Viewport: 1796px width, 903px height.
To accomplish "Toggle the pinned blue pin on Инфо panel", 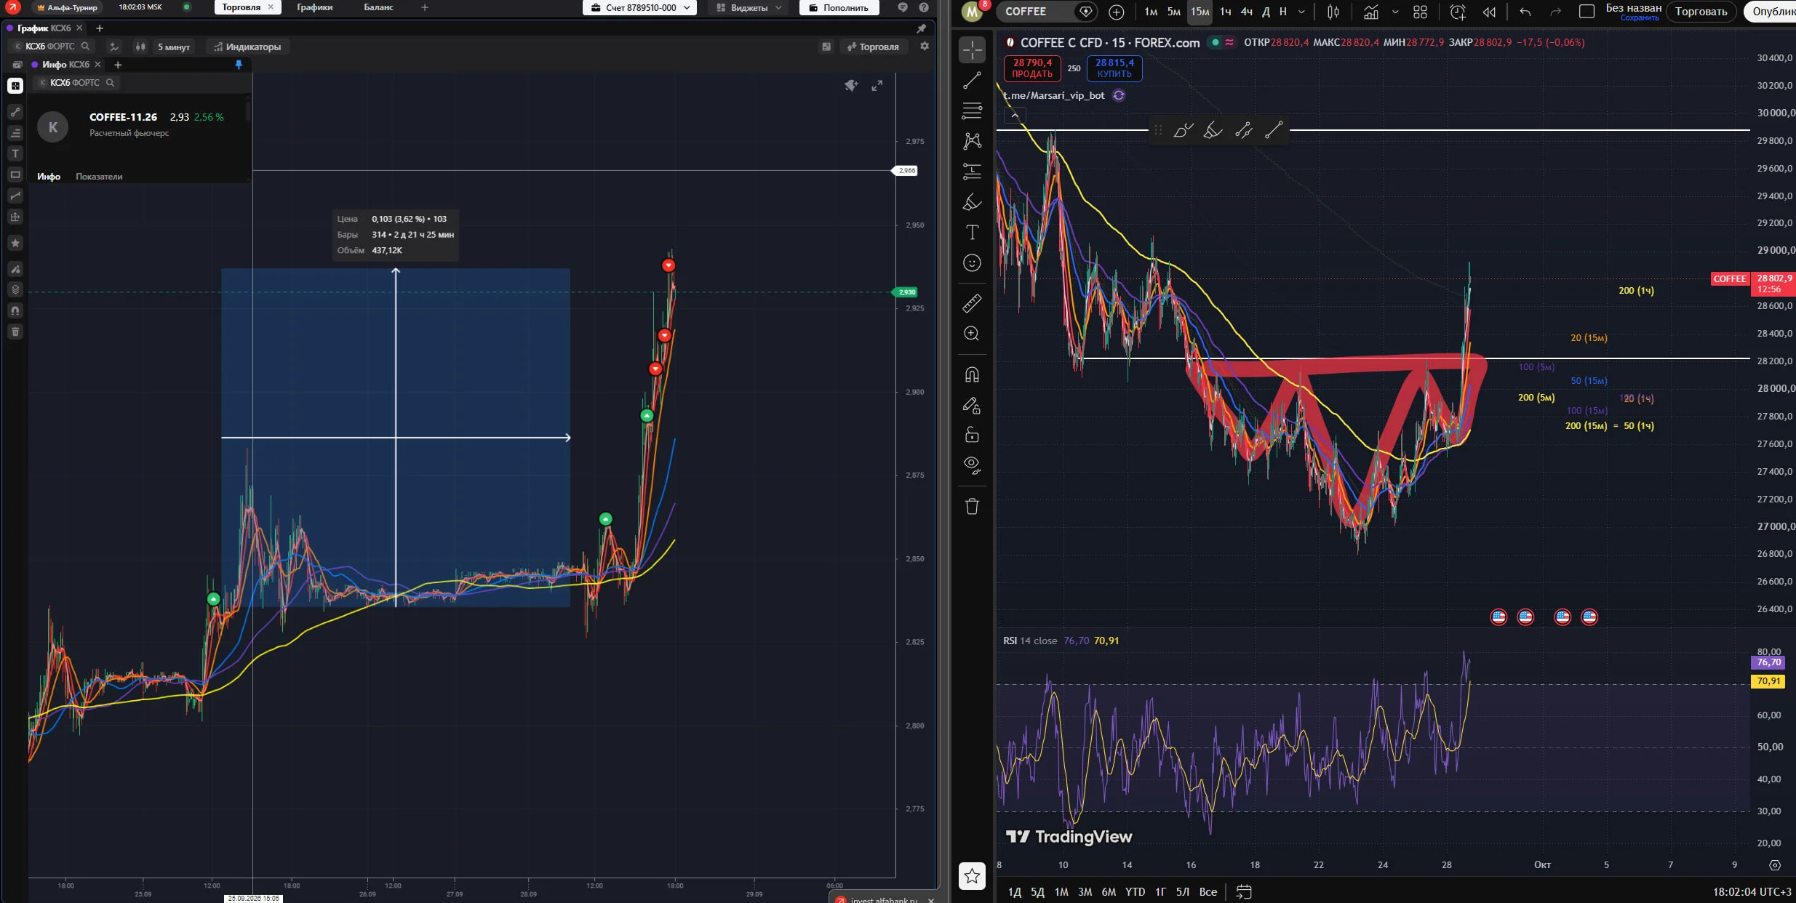I will click(x=239, y=65).
